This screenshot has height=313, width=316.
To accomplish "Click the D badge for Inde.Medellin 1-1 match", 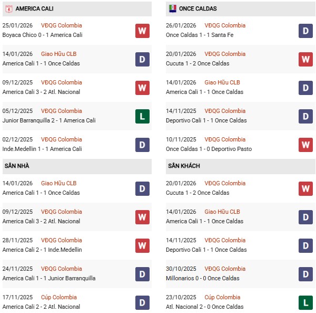I will click(x=142, y=145).
